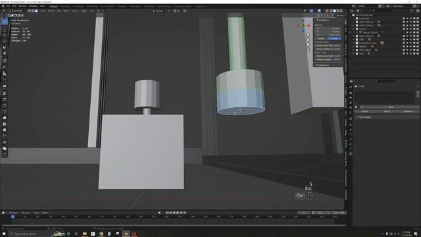421x237 pixels.
Task: Switch to the Modeling workspace tab
Action: coord(65,6)
